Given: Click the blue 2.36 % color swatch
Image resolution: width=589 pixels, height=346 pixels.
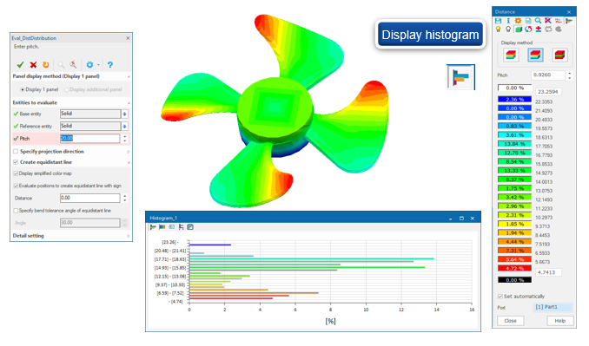Looking at the screenshot, I should [514, 100].
